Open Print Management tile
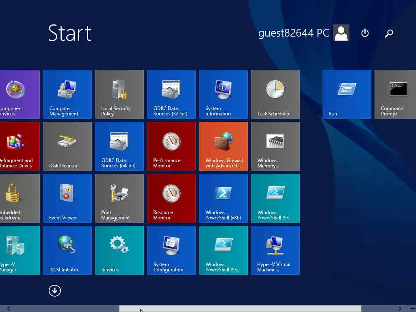The width and height of the screenshot is (416, 312). (x=119, y=198)
